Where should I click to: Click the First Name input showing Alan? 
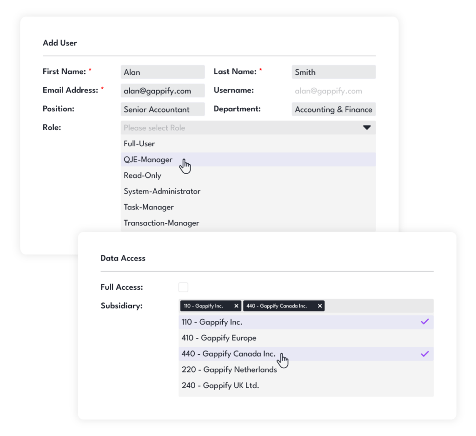[x=163, y=72]
